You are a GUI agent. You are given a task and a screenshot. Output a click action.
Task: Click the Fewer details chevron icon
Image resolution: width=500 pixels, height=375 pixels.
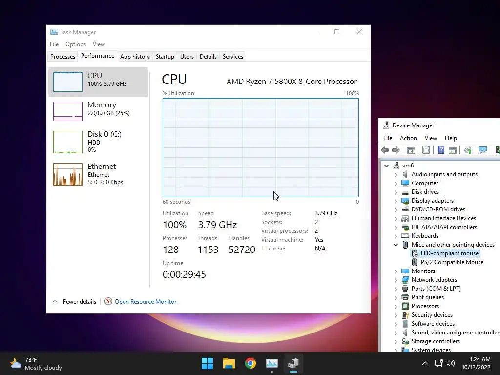click(x=55, y=301)
